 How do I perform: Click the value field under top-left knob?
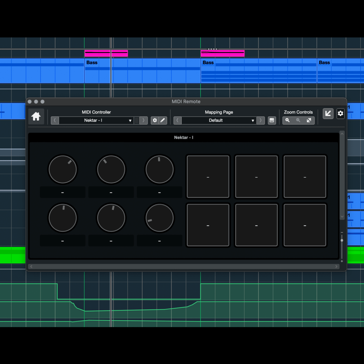click(x=63, y=192)
